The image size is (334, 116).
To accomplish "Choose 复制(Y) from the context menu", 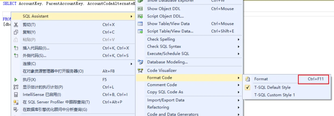I will (73, 32).
